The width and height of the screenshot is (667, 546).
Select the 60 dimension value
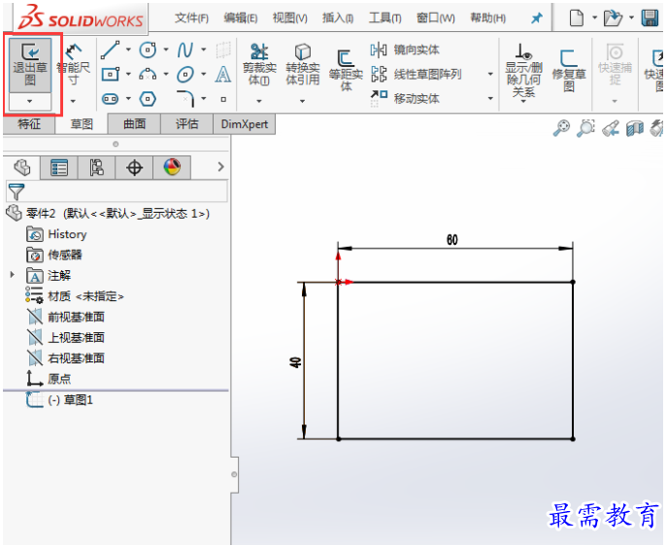[452, 240]
